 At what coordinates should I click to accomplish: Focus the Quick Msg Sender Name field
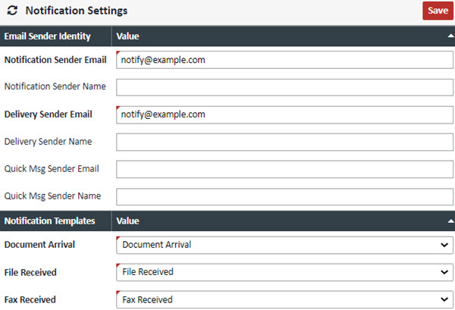284,196
